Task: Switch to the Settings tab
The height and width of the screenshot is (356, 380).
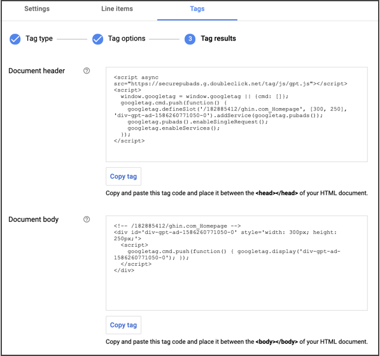Action: pyautogui.click(x=37, y=9)
